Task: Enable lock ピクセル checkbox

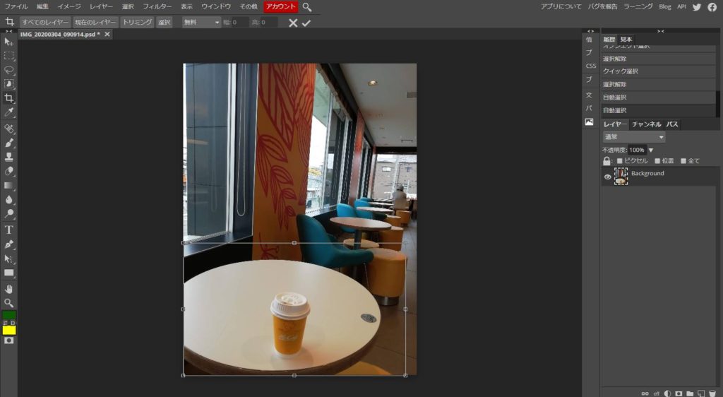Action: [x=620, y=161]
